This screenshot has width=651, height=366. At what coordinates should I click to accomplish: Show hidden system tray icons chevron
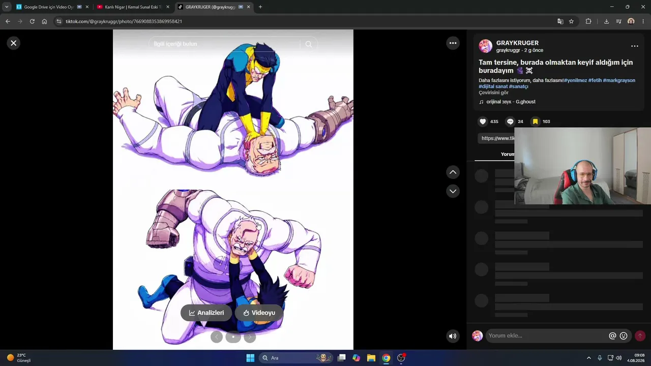589,358
